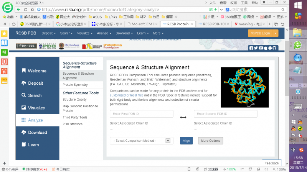Viewport: 307px width, 172px height.
Task: Select Deposit in the left panel
Action: 37,83
